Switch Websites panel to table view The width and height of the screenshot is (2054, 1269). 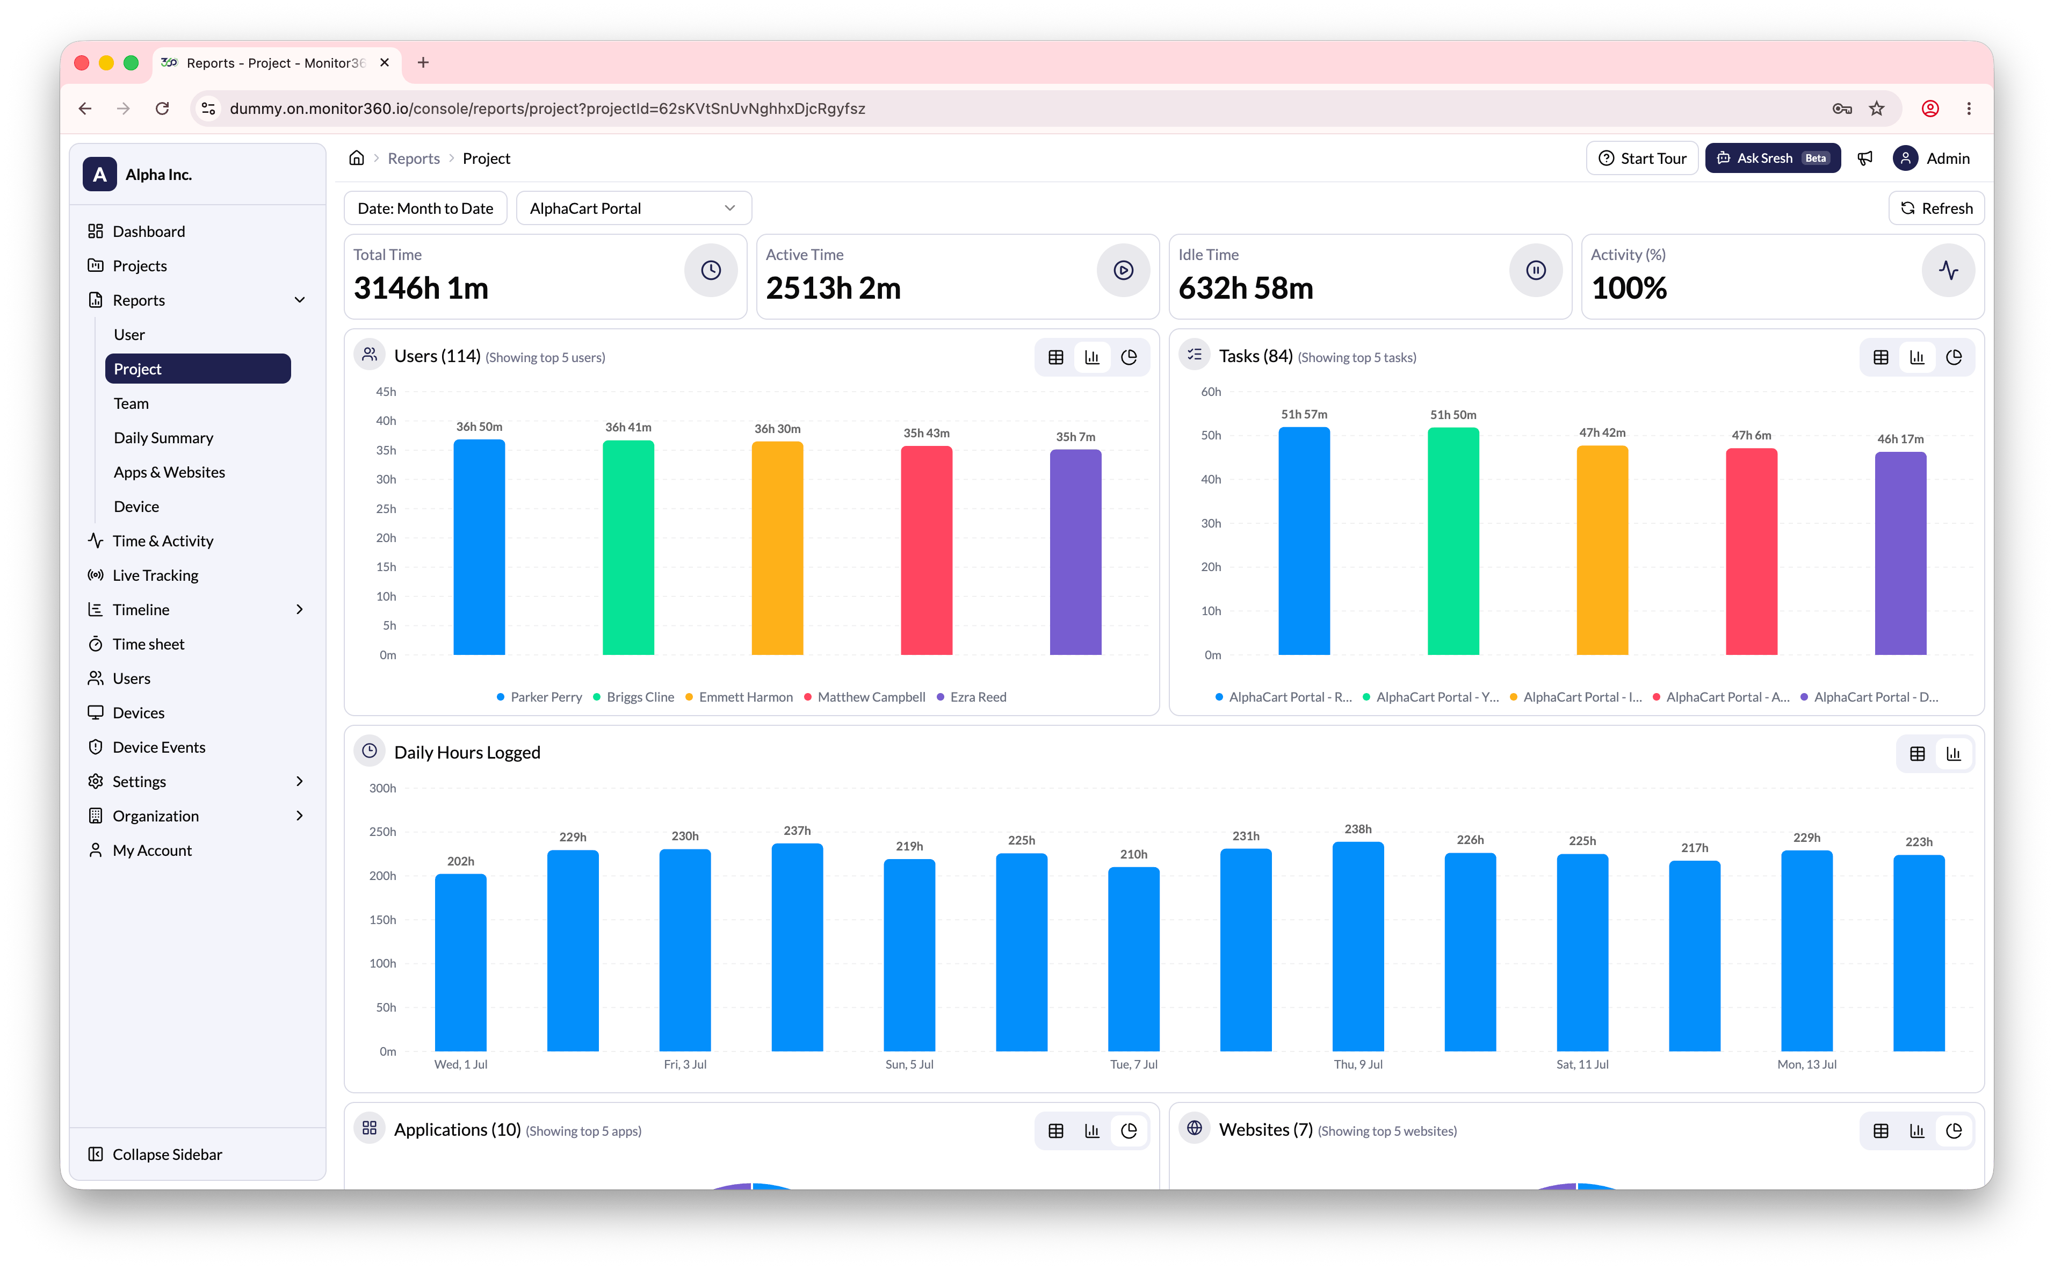pyautogui.click(x=1881, y=1130)
